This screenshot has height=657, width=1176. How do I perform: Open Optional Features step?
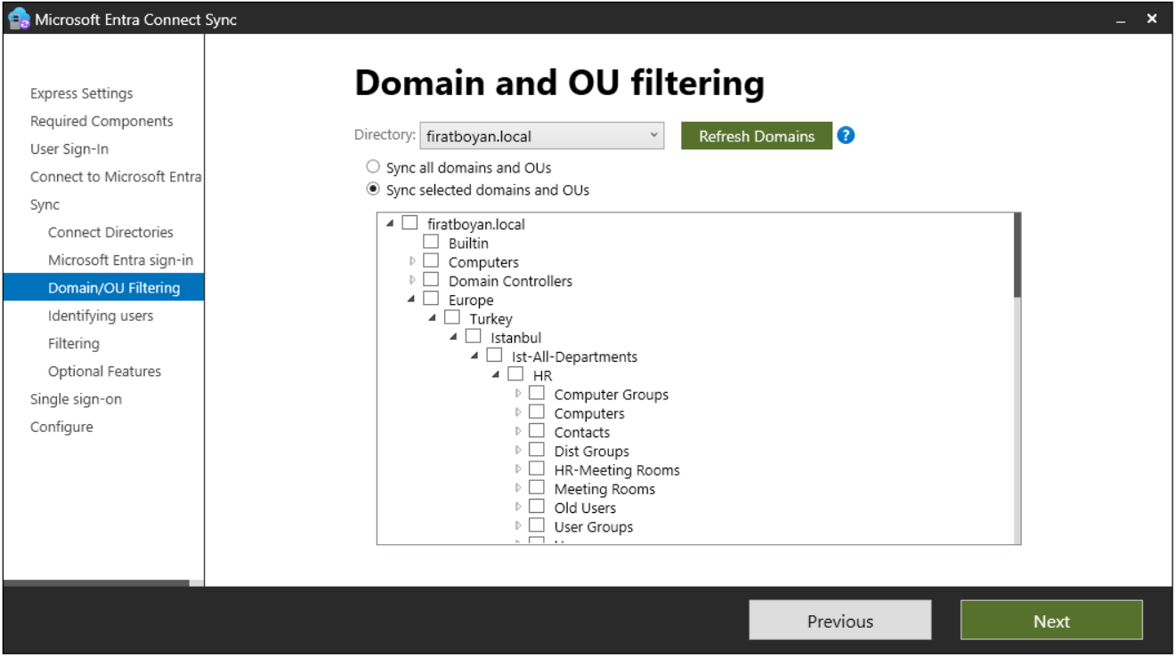tap(104, 371)
